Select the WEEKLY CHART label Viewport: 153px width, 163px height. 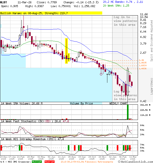(119, 103)
